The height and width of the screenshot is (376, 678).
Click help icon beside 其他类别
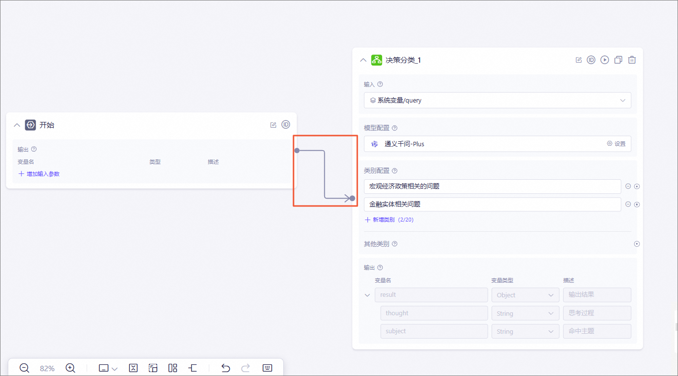[395, 244]
